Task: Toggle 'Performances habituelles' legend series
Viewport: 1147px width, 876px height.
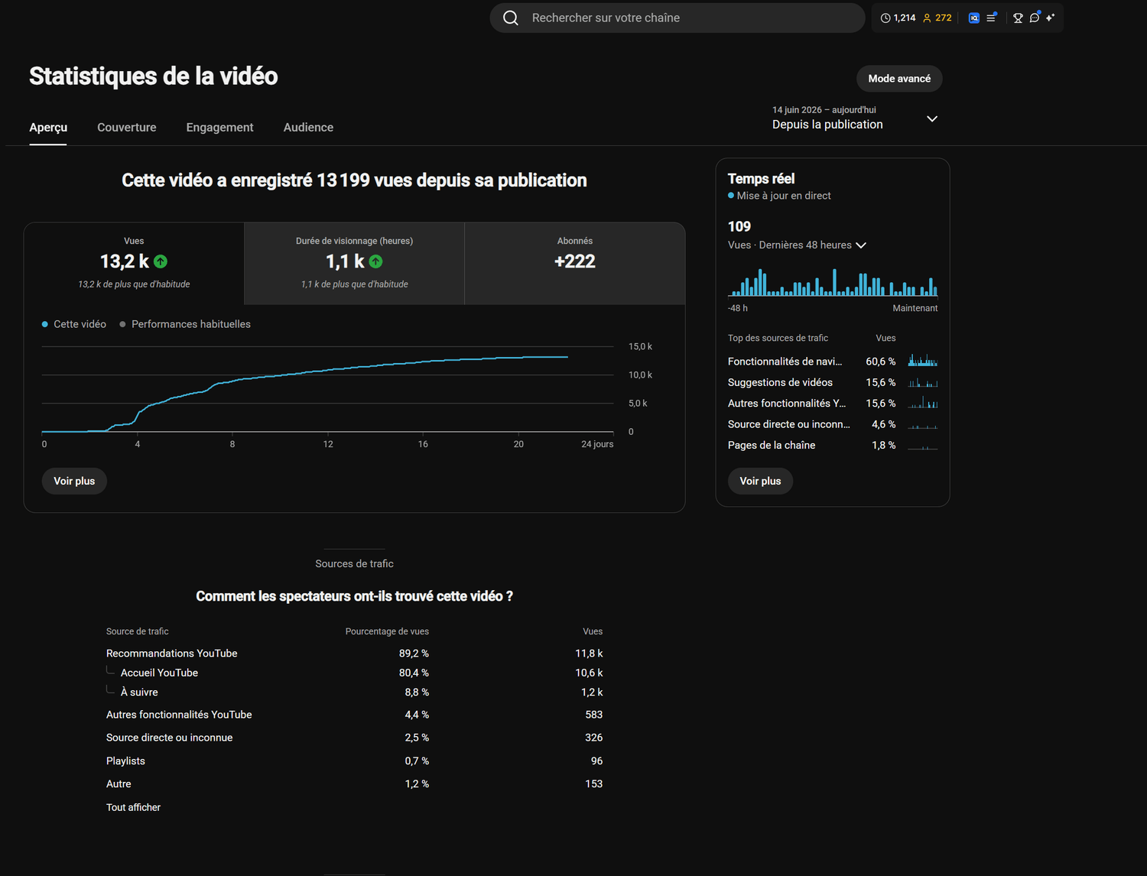Action: coord(185,324)
